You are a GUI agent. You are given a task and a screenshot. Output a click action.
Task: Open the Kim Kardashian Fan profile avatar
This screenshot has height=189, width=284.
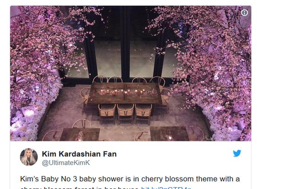(29, 157)
